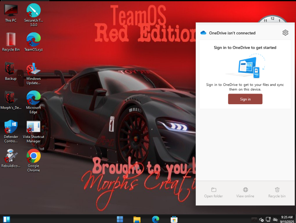The height and width of the screenshot is (223, 296).
Task: Click Open folder in OneDrive panel
Action: coord(213,192)
